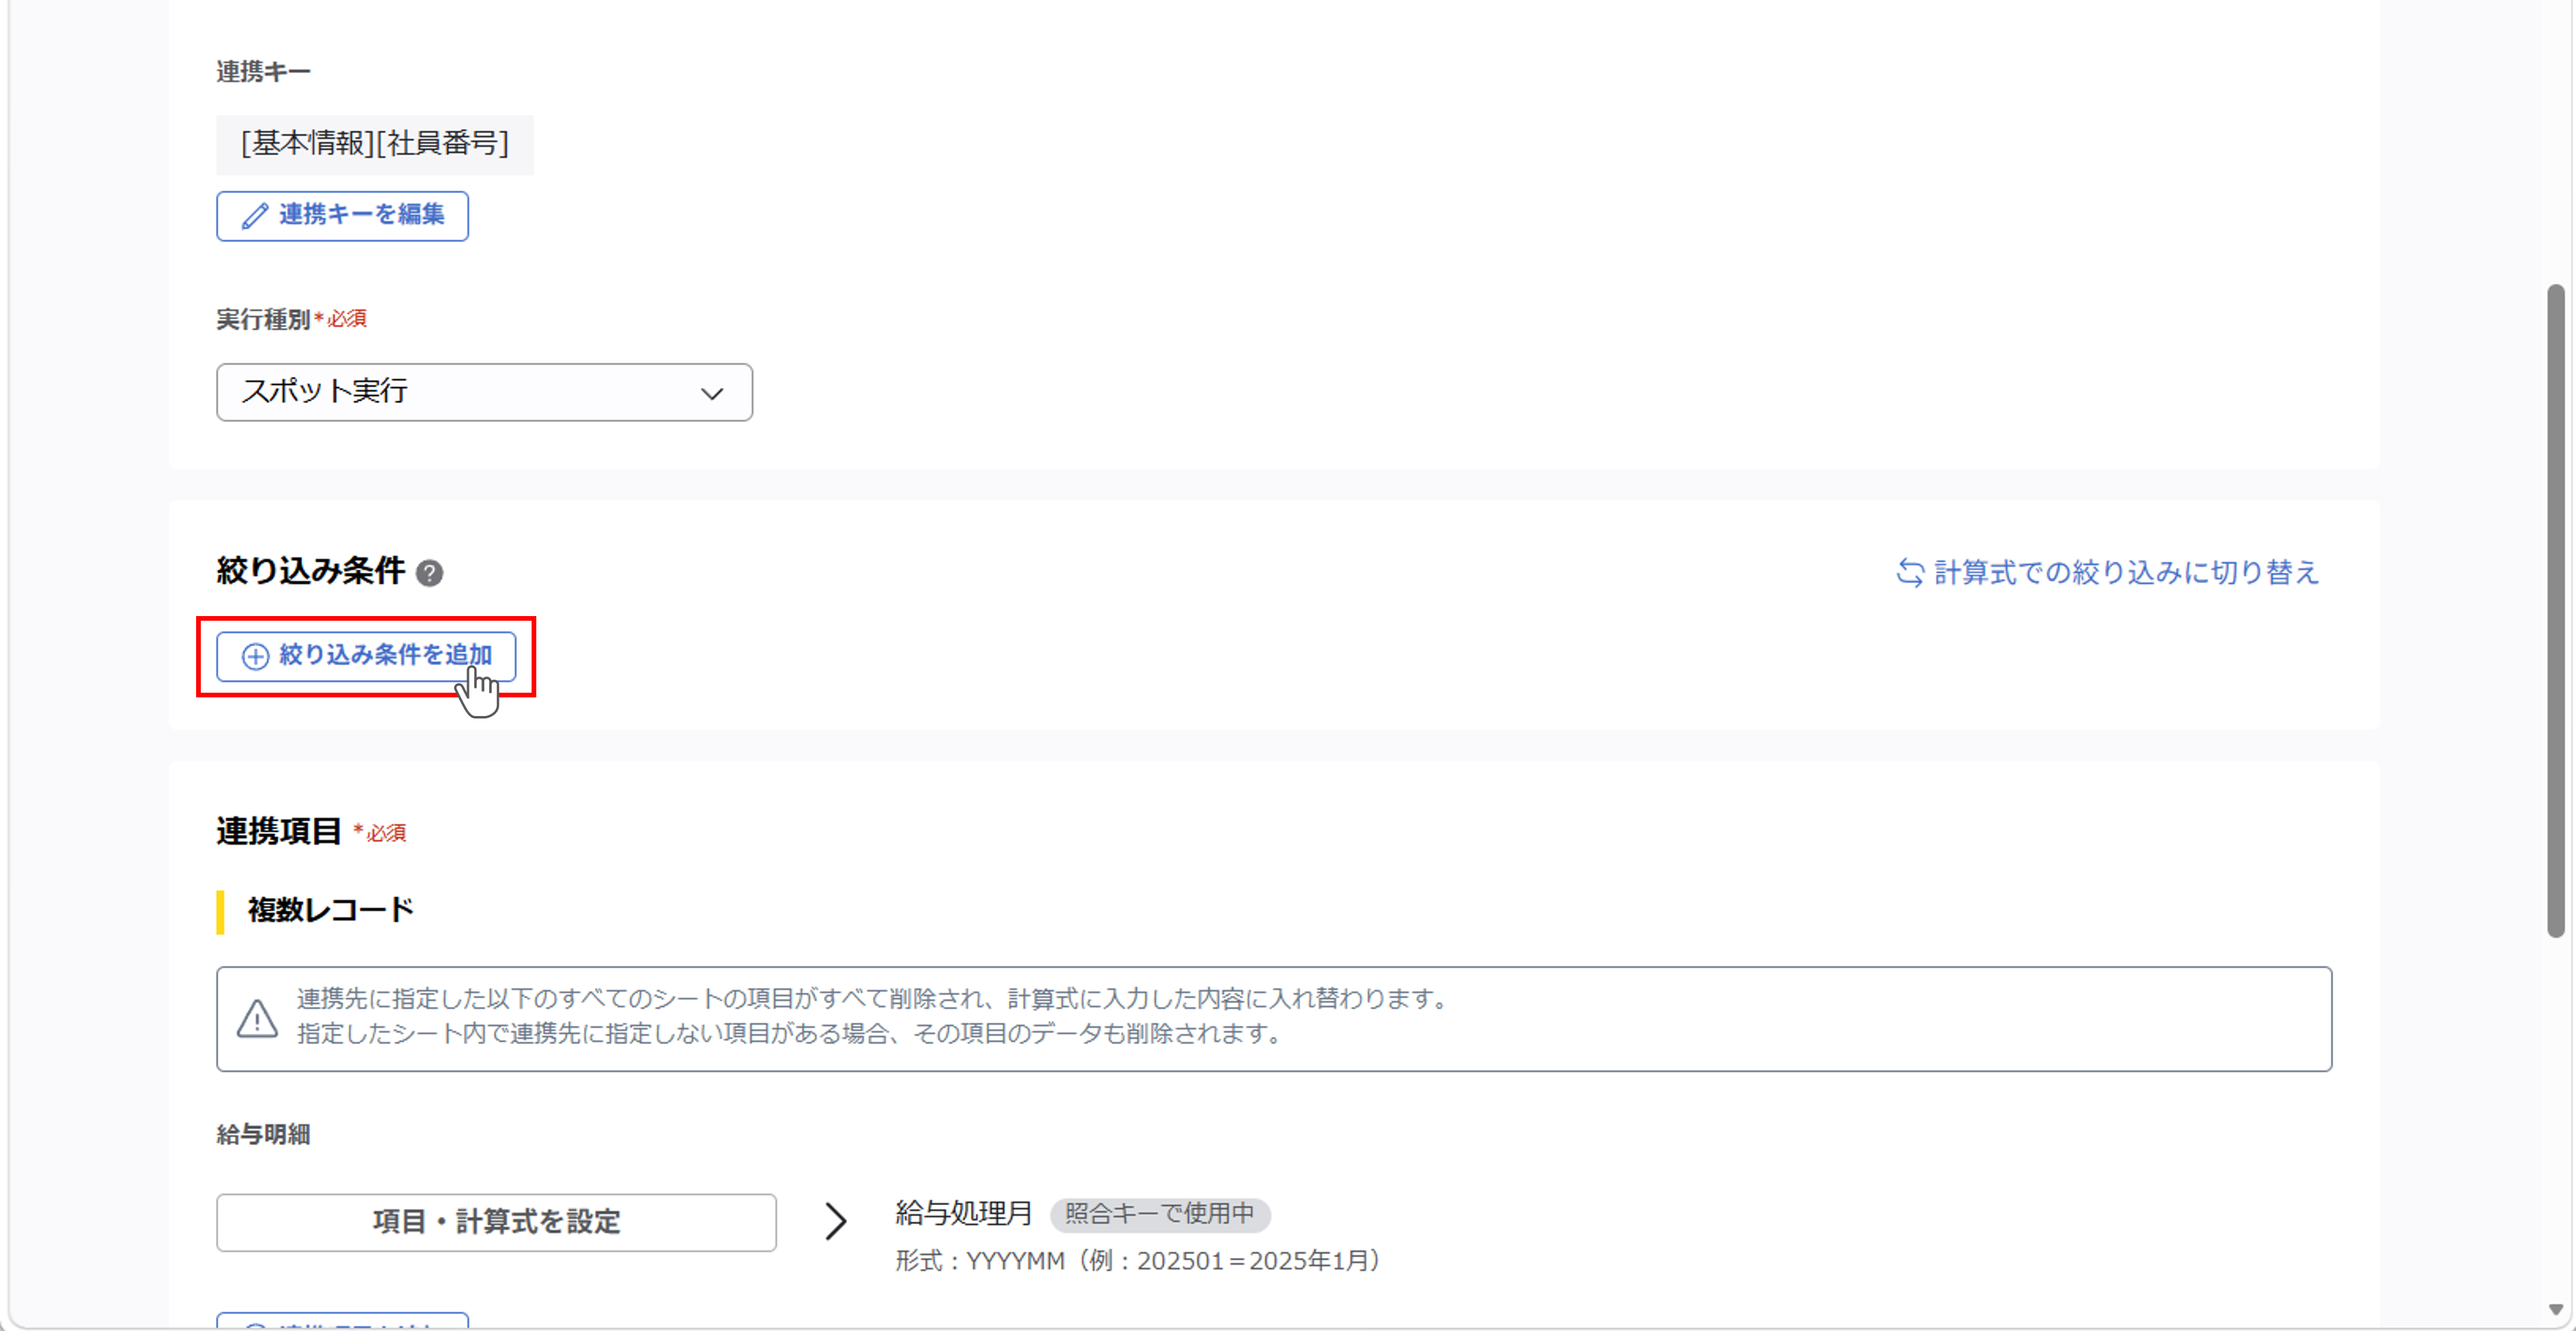Click the plus circle icon in 絞り込み条件を追加
The width and height of the screenshot is (2576, 1331).
pyautogui.click(x=255, y=655)
